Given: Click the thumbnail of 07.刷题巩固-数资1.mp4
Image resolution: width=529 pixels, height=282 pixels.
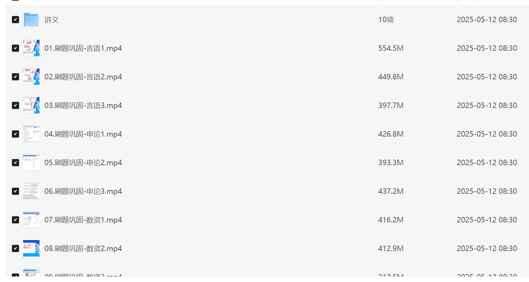Looking at the screenshot, I should (x=31, y=220).
